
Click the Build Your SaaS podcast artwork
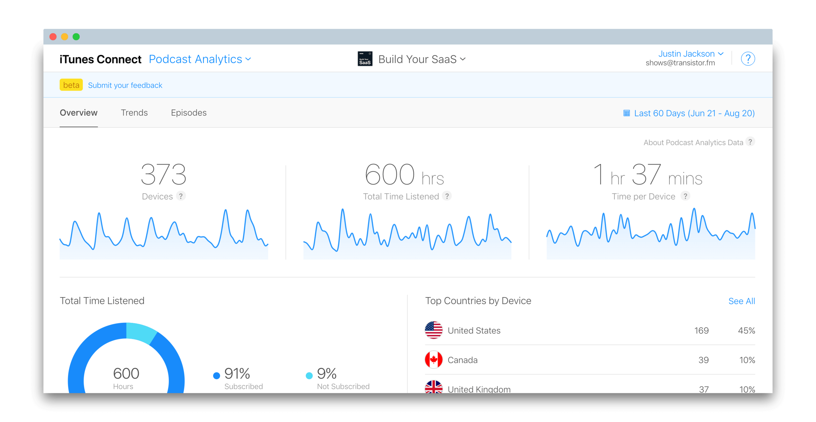pos(365,59)
